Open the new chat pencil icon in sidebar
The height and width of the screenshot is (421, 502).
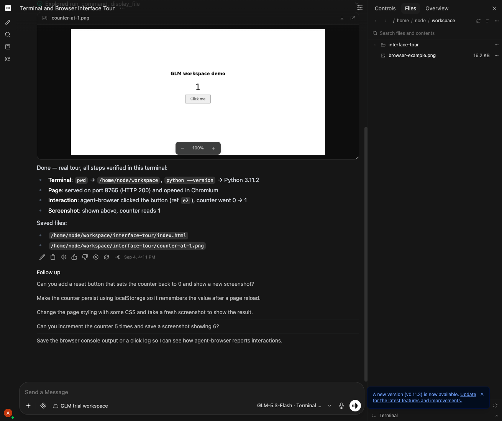point(8,22)
